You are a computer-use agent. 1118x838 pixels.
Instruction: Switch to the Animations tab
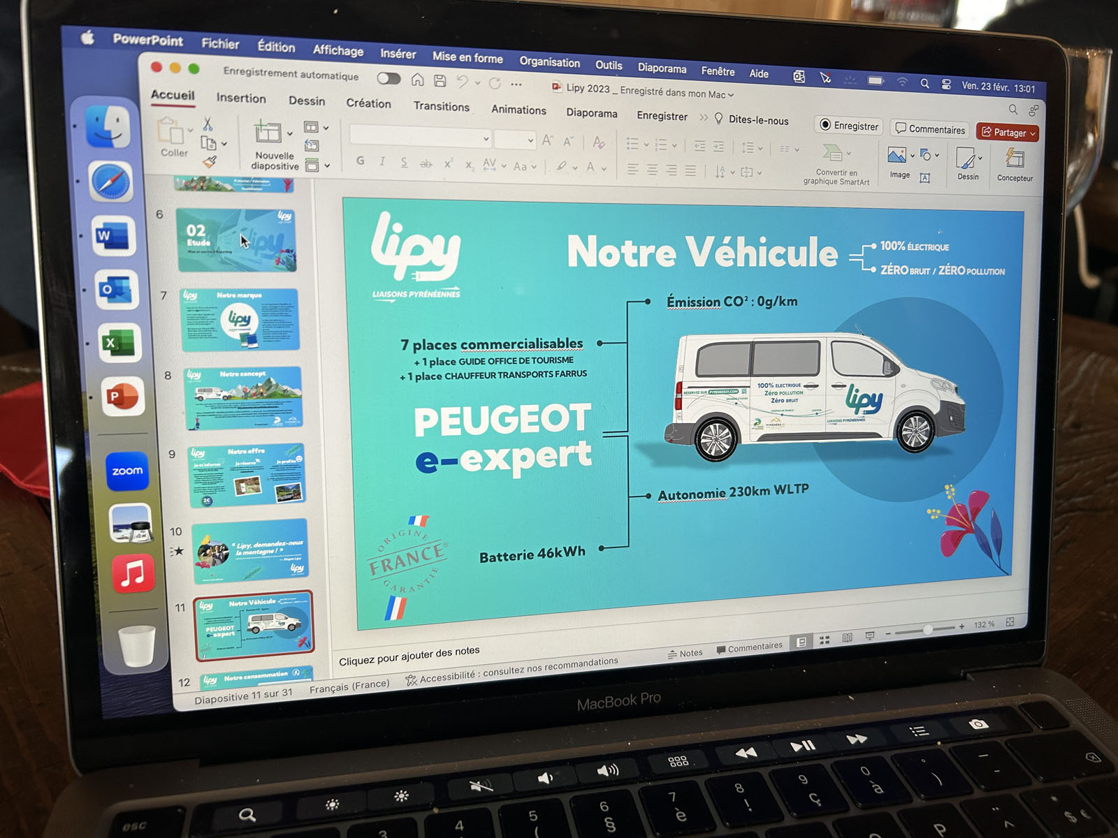pyautogui.click(x=518, y=110)
